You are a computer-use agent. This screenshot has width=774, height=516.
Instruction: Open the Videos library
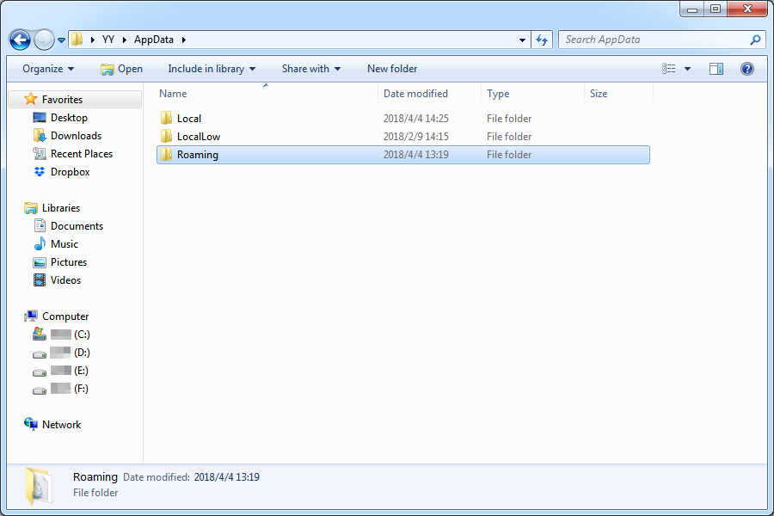(x=65, y=280)
